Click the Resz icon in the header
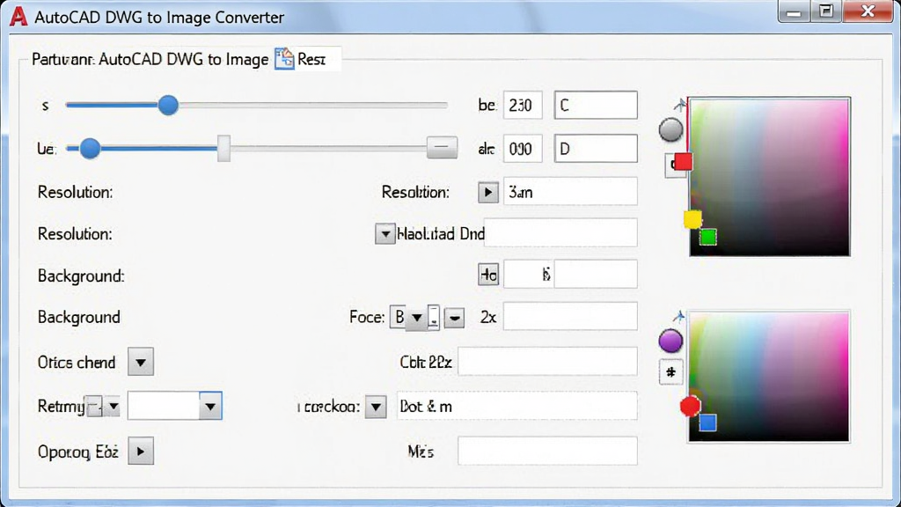Screen dimensions: 901x507 click(x=284, y=59)
